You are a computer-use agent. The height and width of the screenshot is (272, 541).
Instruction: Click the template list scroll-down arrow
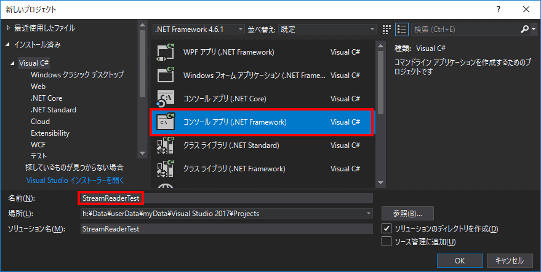(x=381, y=183)
